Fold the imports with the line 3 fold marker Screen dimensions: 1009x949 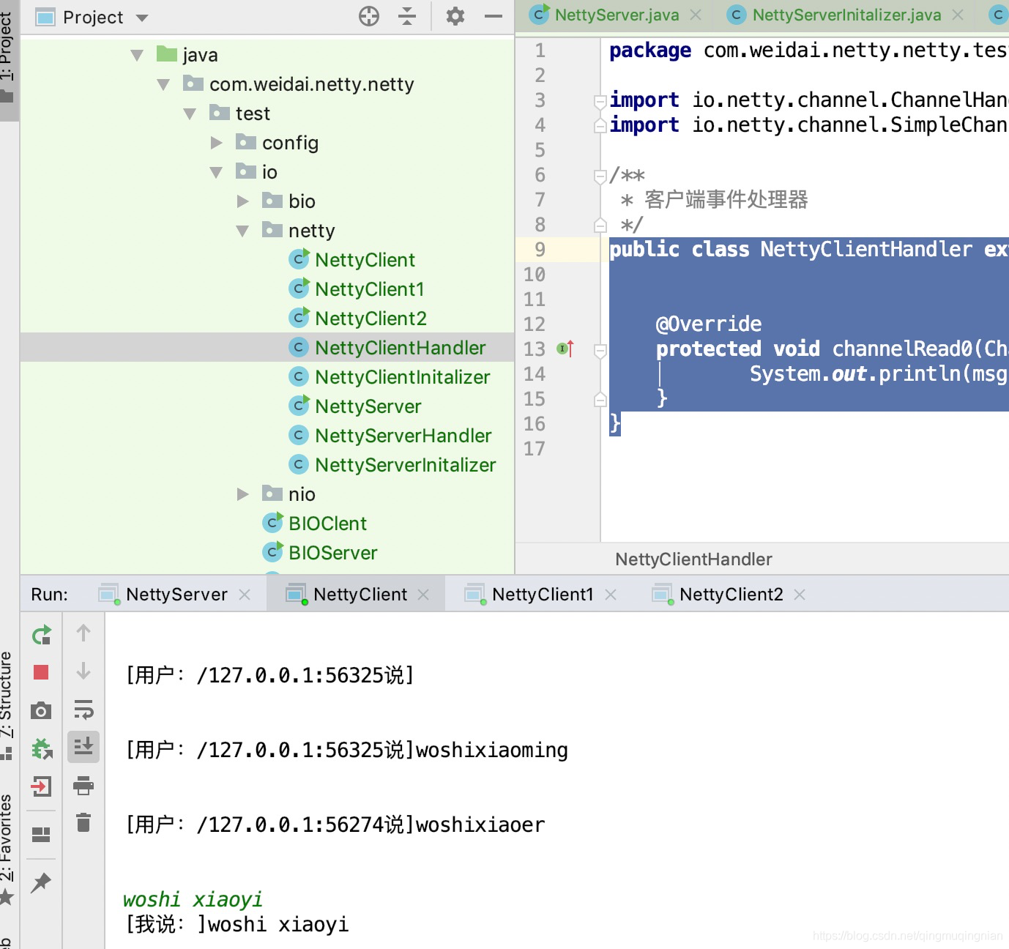click(x=600, y=101)
